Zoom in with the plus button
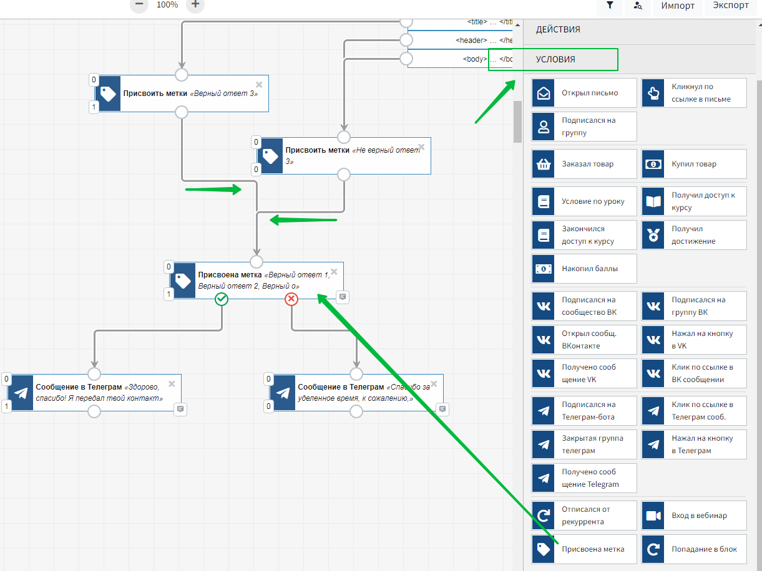 tap(195, 5)
